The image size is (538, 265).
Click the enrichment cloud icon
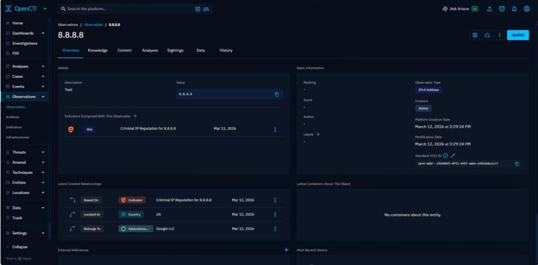point(487,35)
